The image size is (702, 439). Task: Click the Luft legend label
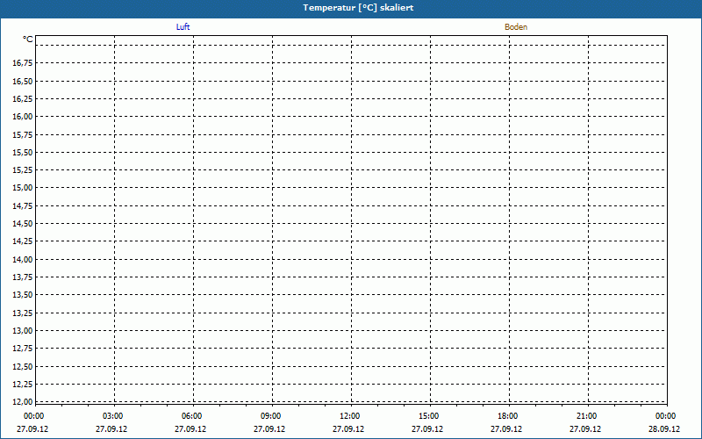tap(183, 27)
